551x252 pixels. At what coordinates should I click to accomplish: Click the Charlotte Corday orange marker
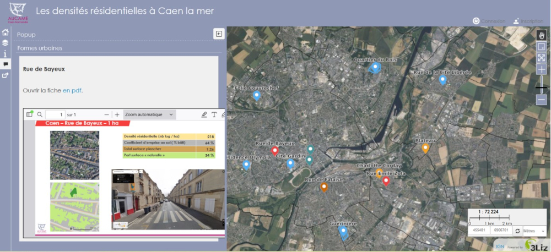point(379,173)
